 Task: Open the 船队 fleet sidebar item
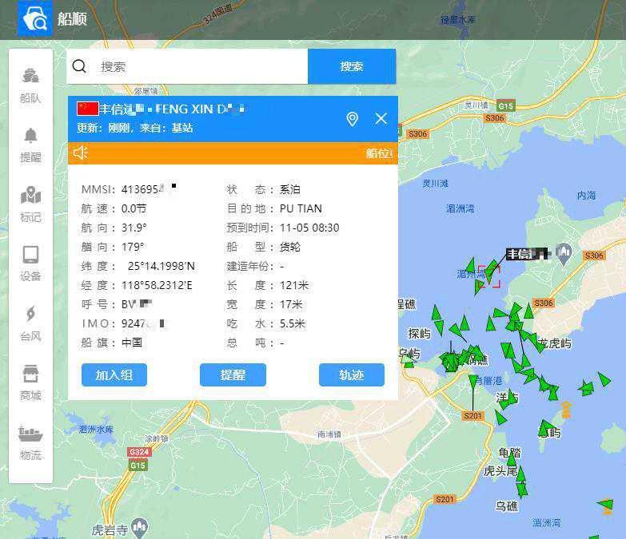30,85
